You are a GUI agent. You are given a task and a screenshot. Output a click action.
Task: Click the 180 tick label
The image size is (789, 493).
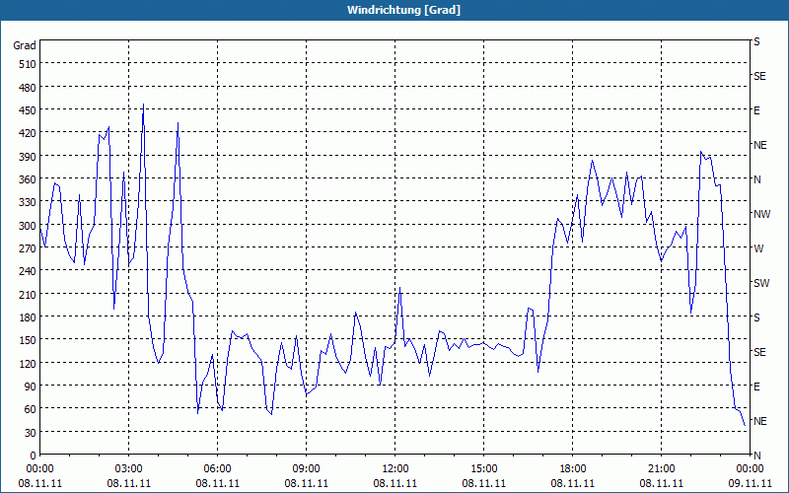pos(28,317)
